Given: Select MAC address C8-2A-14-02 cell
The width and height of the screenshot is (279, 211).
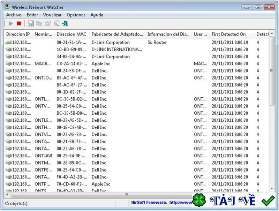Looking at the screenshot, I should [72, 63].
